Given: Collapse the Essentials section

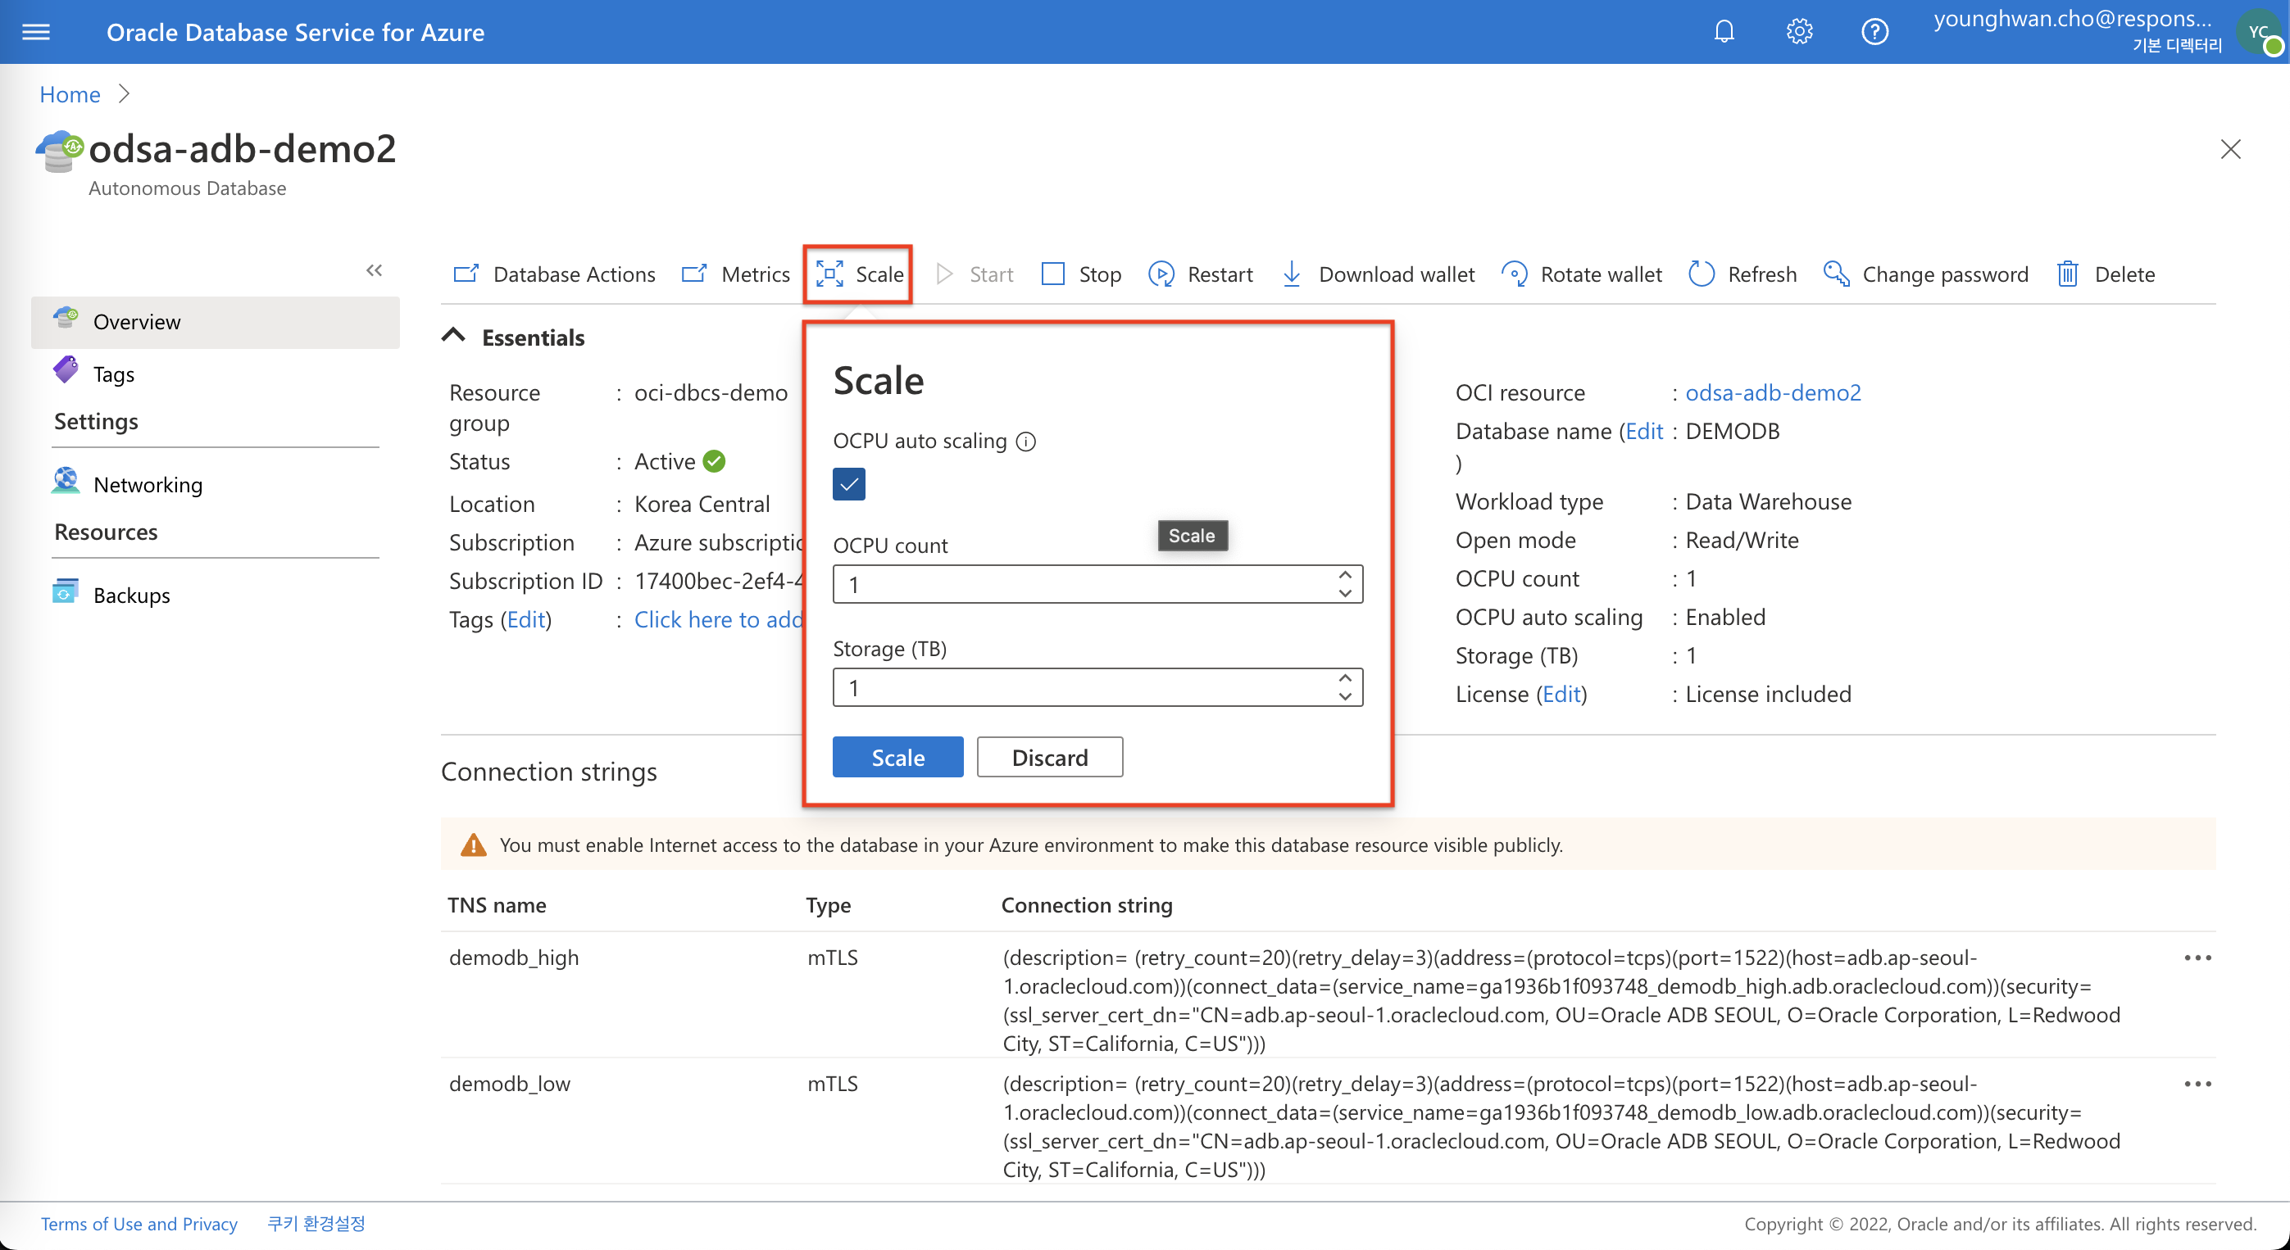Looking at the screenshot, I should tap(453, 336).
